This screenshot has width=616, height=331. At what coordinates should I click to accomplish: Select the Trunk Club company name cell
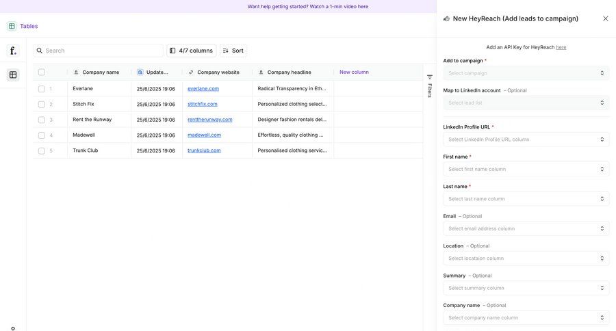(x=99, y=150)
